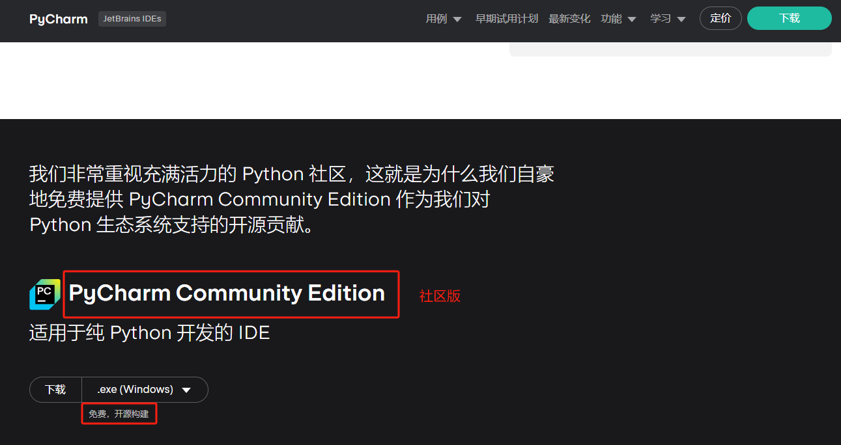Click the 定价 button
841x445 pixels.
coord(720,18)
